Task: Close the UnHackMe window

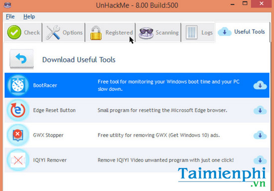Action: (x=262, y=3)
